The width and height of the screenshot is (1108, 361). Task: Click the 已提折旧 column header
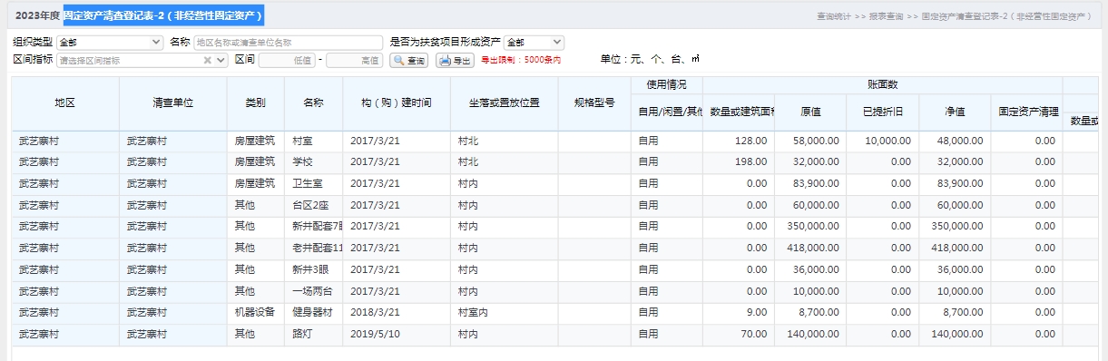(x=882, y=112)
